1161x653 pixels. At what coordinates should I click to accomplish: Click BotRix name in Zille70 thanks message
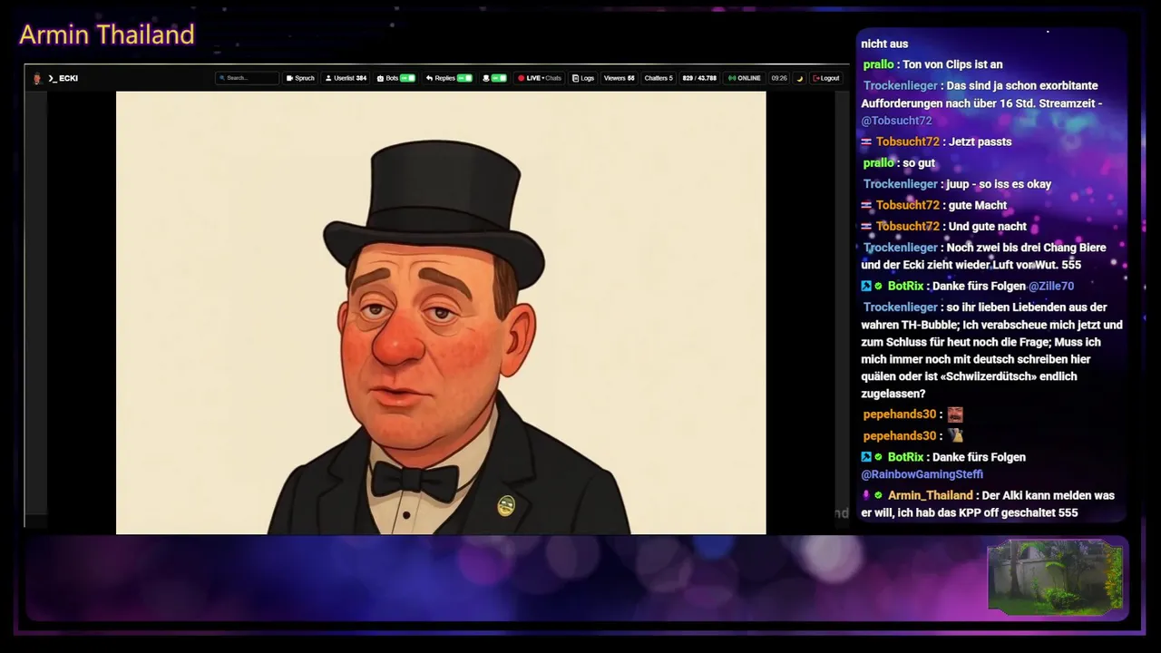coord(905,286)
